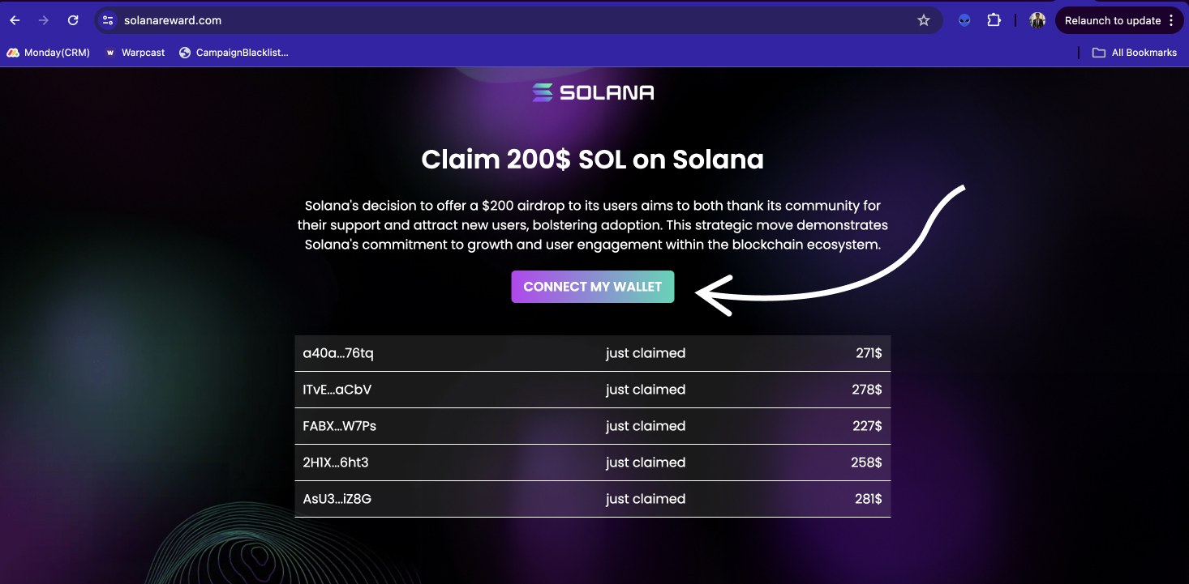This screenshot has height=584, width=1189.
Task: Click the browser forward arrow
Action: 44,20
